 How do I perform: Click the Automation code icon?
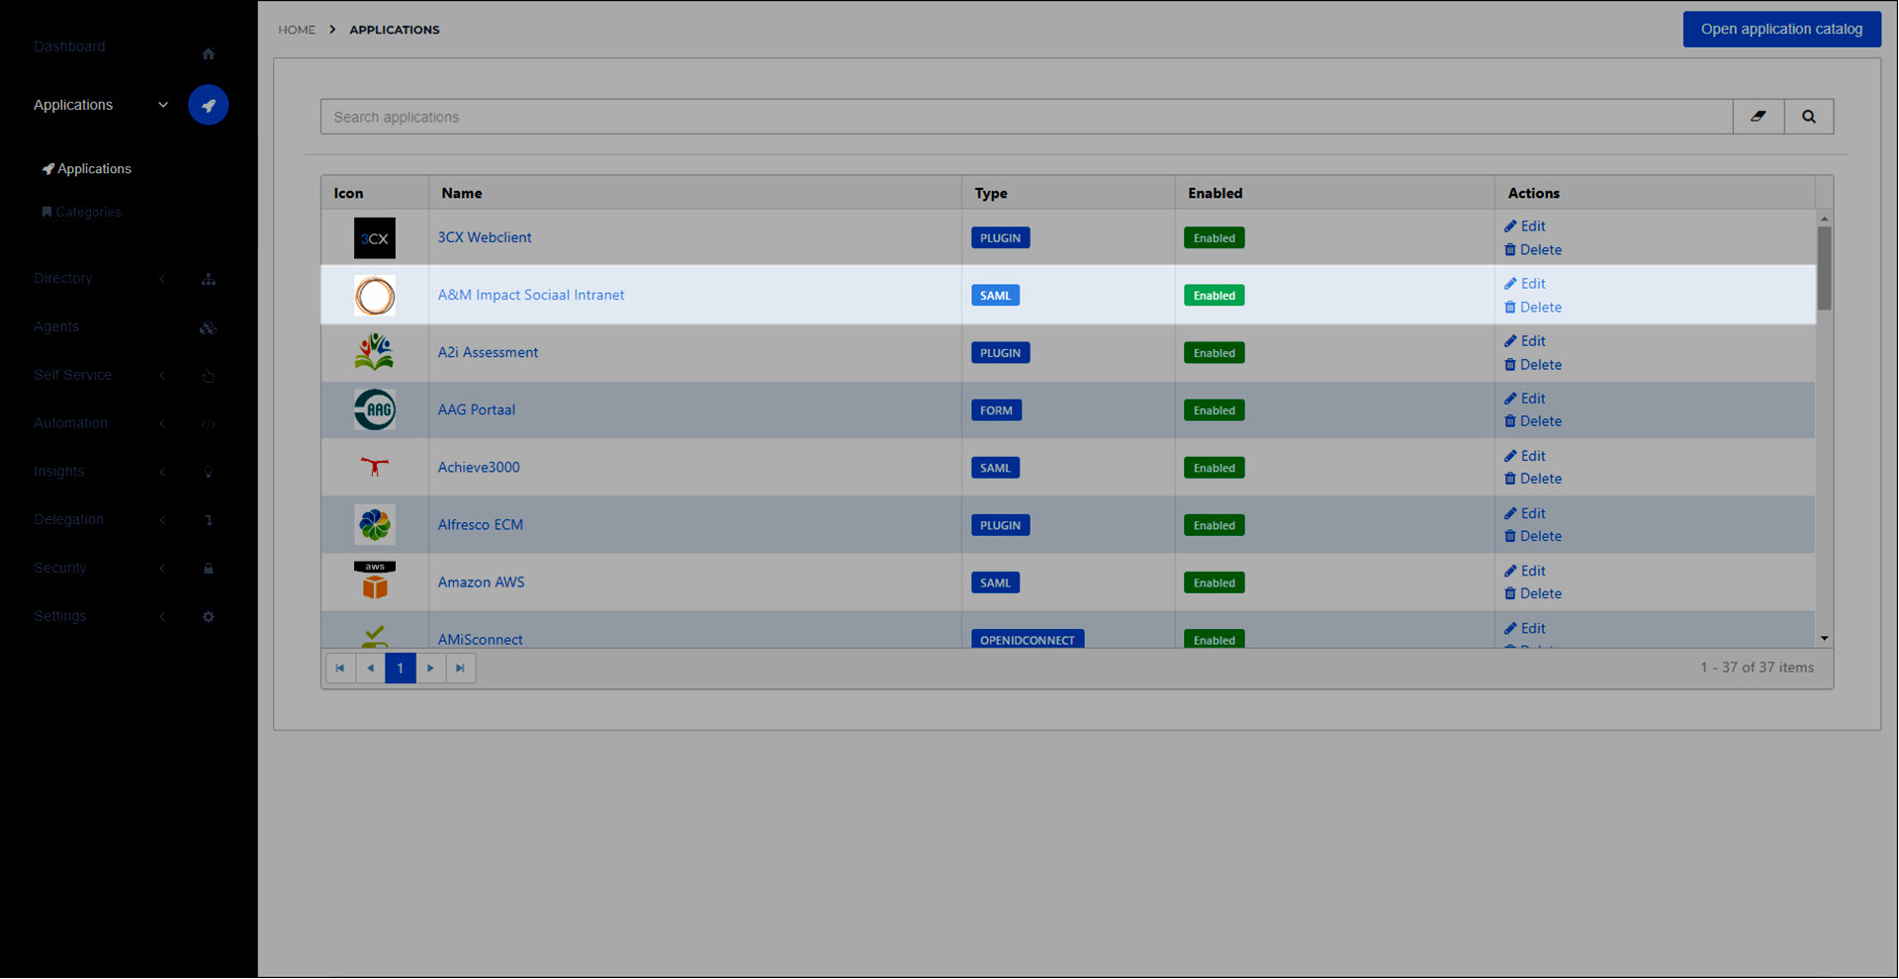[208, 423]
